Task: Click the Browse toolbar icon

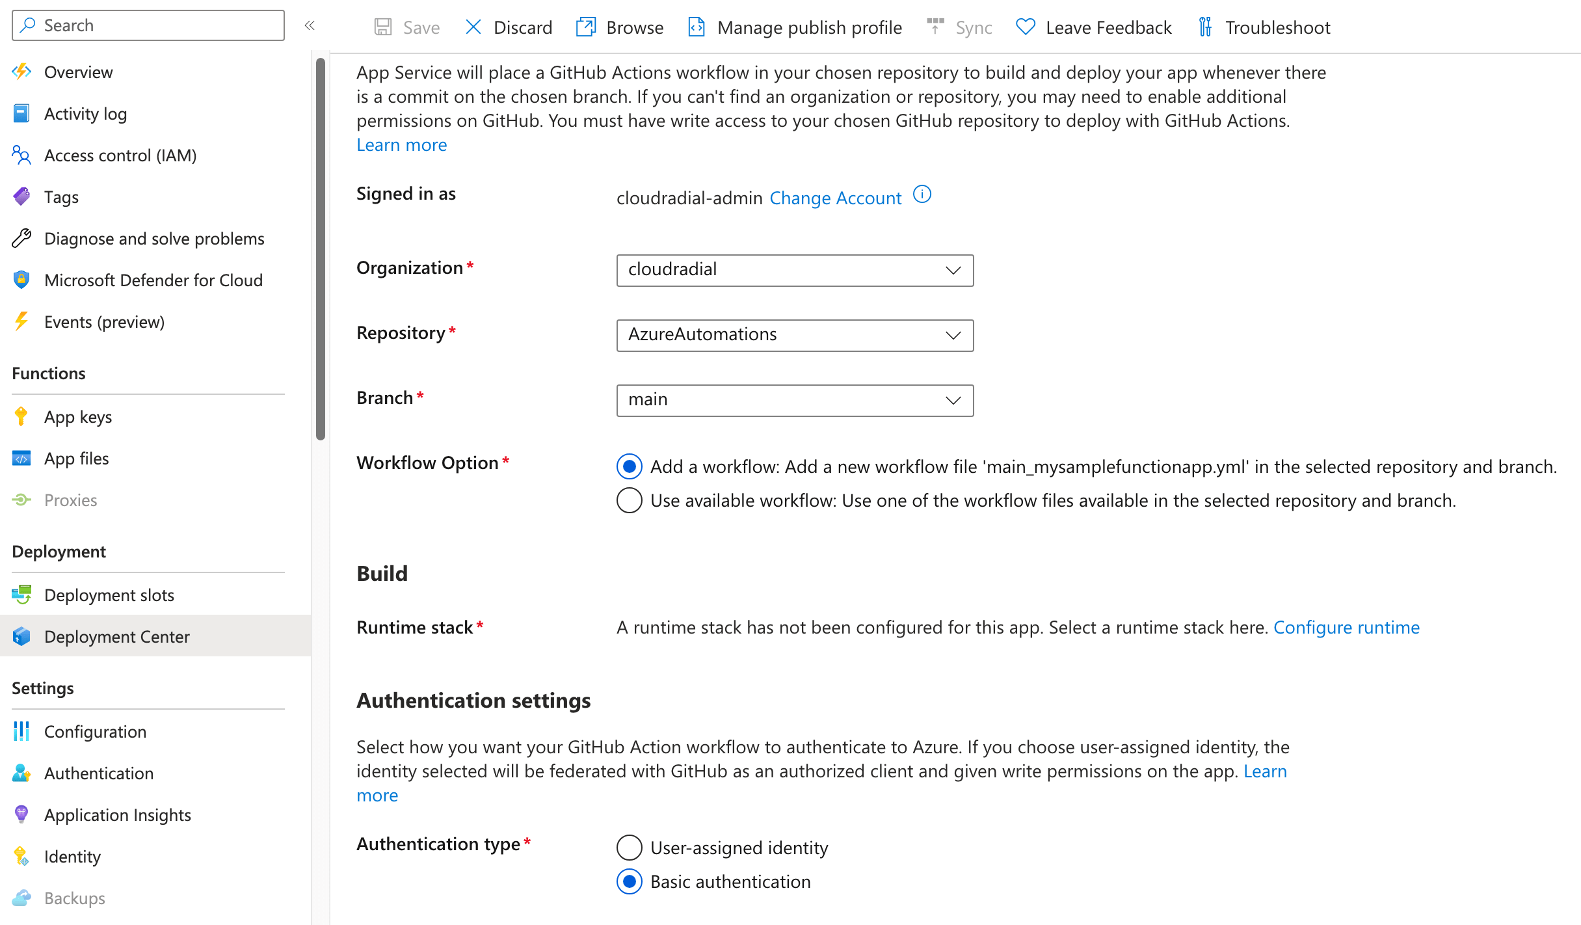Action: coord(585,27)
